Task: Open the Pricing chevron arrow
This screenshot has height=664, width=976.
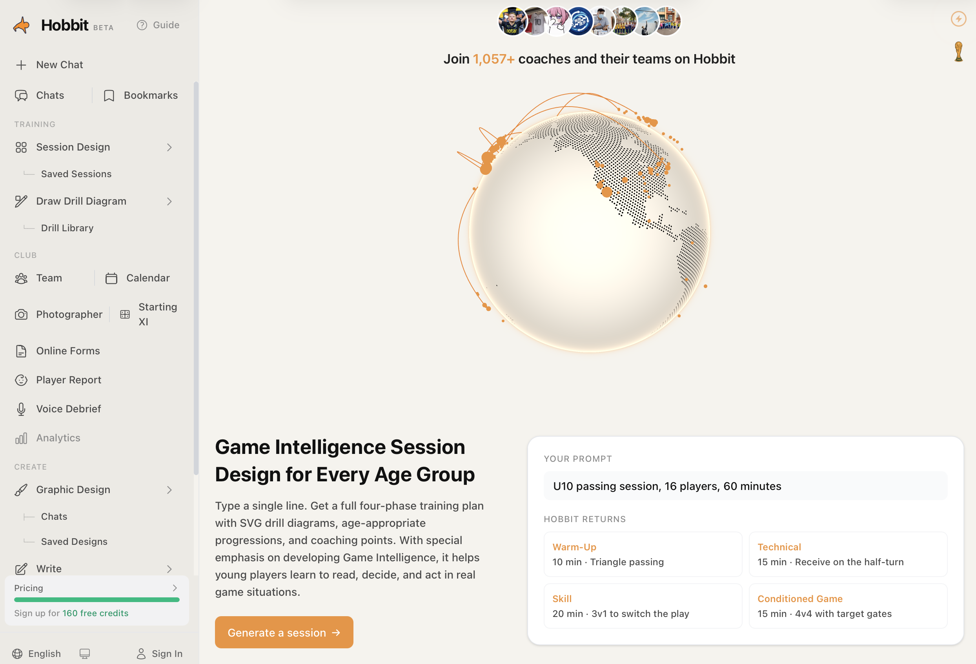Action: pos(175,588)
